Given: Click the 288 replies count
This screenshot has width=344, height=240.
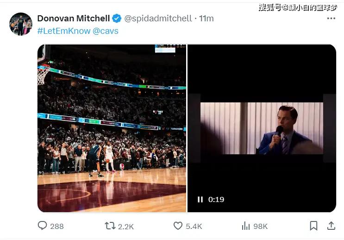Looking at the screenshot, I should point(56,226).
